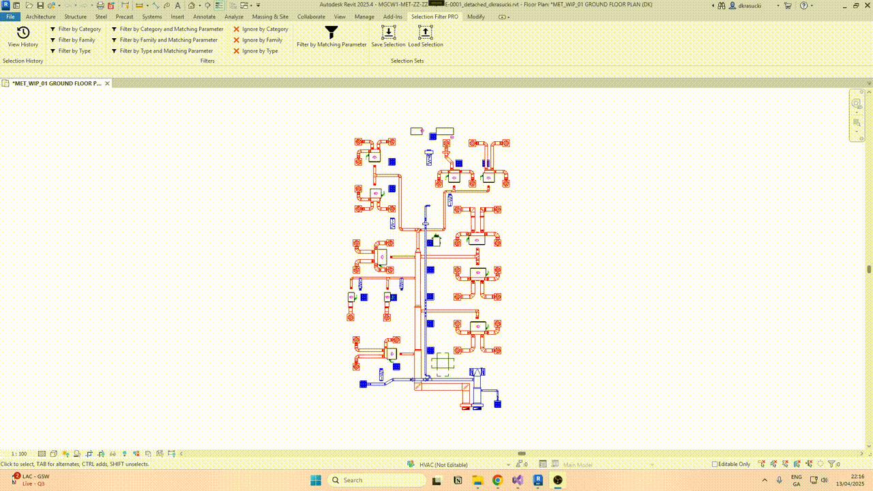
Task: Open the Default 3D View house icon
Action: click(190, 5)
